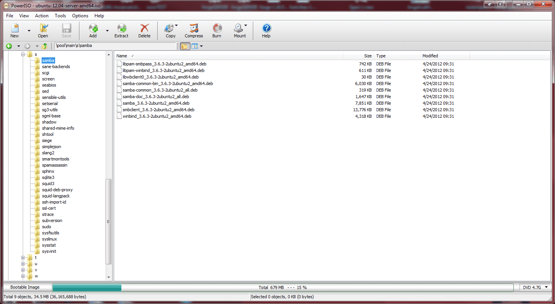Select the subversion tree folder
Image resolution: width=555 pixels, height=304 pixels.
52,220
